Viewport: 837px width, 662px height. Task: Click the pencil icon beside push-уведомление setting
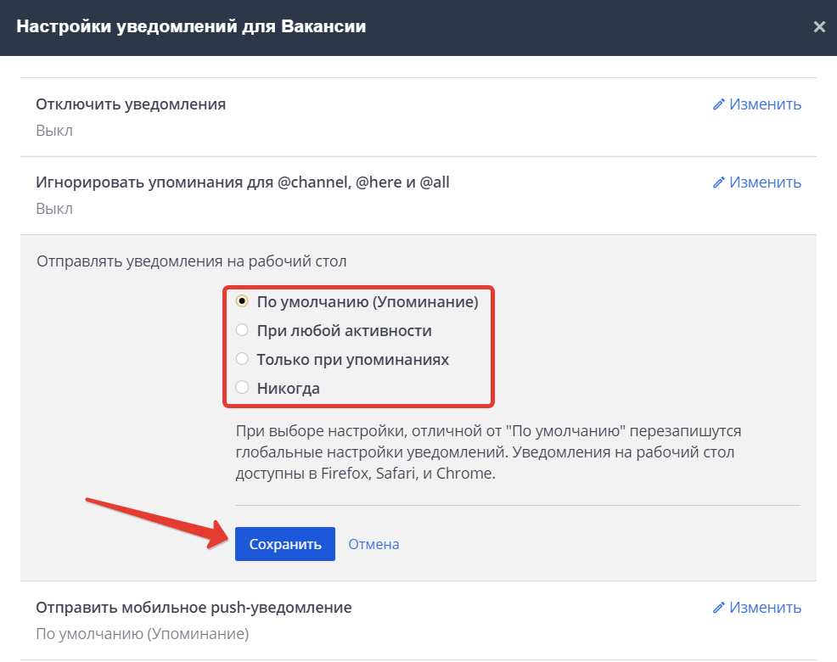tap(720, 608)
